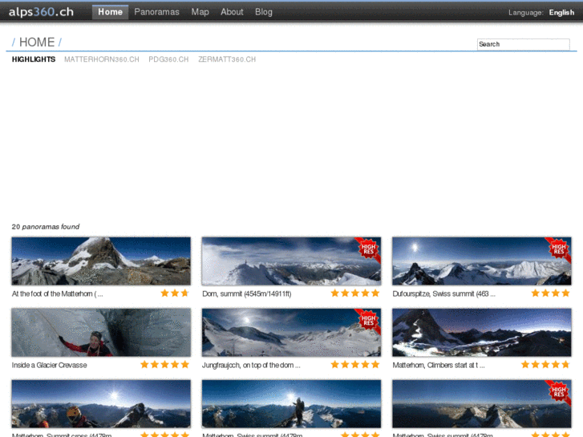Switch to the MATTERHORN360.CH tab

(x=102, y=59)
